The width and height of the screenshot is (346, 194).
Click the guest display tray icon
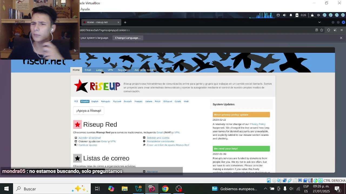click(278, 15)
